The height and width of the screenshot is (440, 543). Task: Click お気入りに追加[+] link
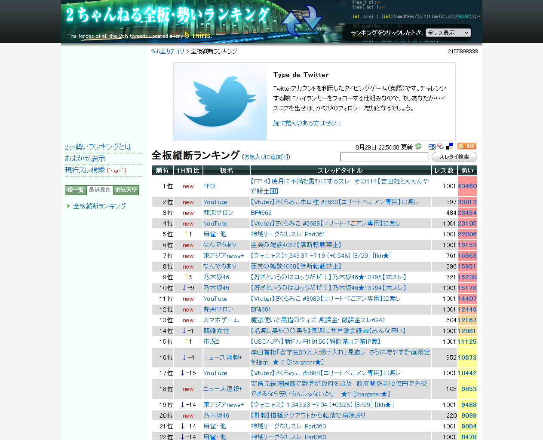(266, 157)
